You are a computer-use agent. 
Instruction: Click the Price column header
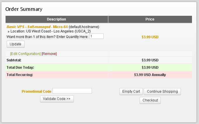(x=150, y=19)
